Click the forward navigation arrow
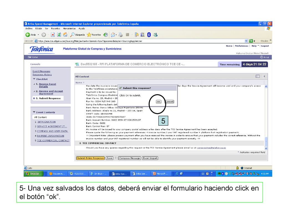Viewport: 284px width, 213px height. point(44,35)
